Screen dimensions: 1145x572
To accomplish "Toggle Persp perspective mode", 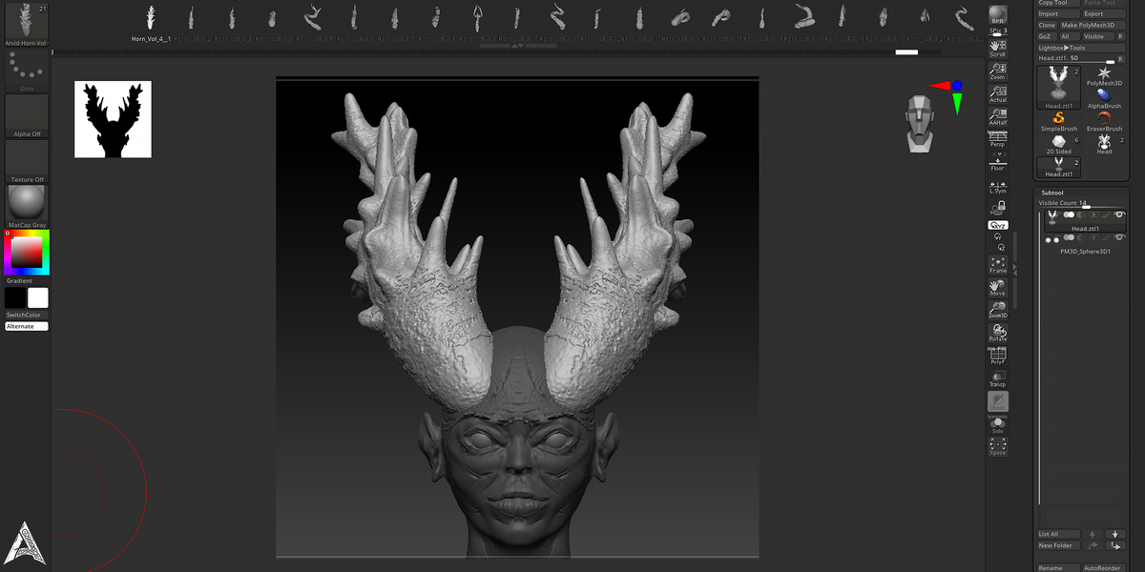I will 998,139.
